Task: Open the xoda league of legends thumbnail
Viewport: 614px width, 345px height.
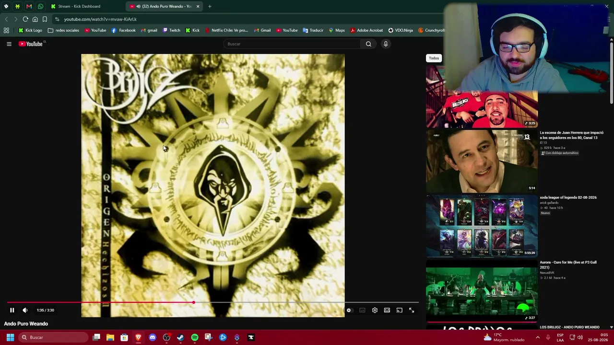Action: pyautogui.click(x=482, y=226)
